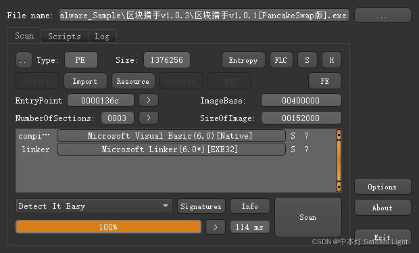Click the Size value 1376256
This screenshot has width=419, height=253.
[x=167, y=60]
